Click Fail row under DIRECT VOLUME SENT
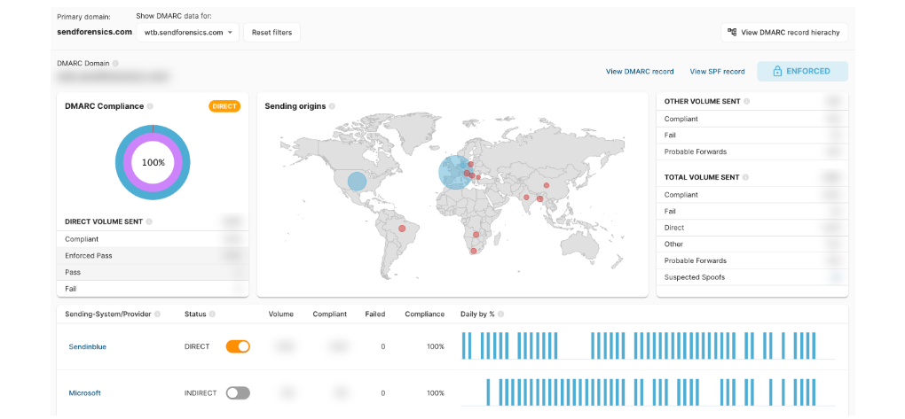 pyautogui.click(x=153, y=288)
